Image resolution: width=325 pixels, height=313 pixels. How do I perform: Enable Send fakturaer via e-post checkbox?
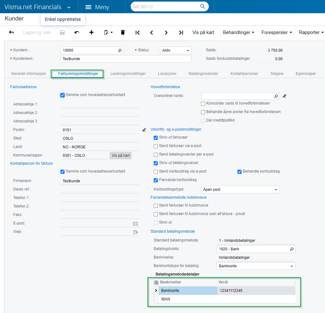click(x=156, y=146)
